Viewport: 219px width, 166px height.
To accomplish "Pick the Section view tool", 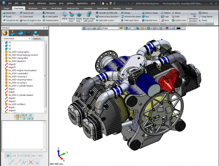I will [179, 20].
